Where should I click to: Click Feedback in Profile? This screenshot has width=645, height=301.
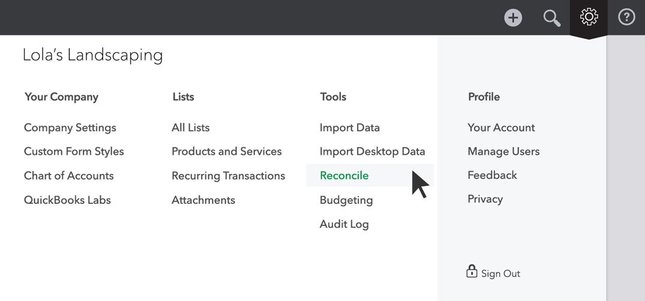point(493,175)
